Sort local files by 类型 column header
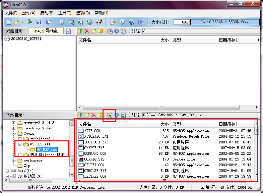 coord(191,124)
